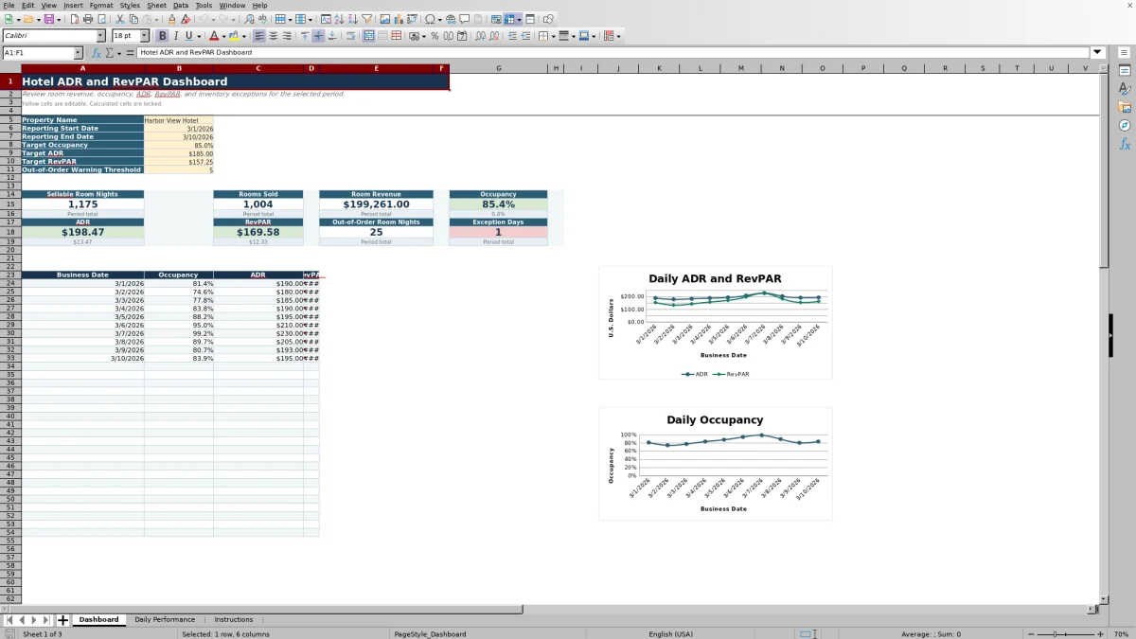Click the Insert Special Character omega icon
Screen dimensions: 1136x639
pyautogui.click(x=431, y=19)
